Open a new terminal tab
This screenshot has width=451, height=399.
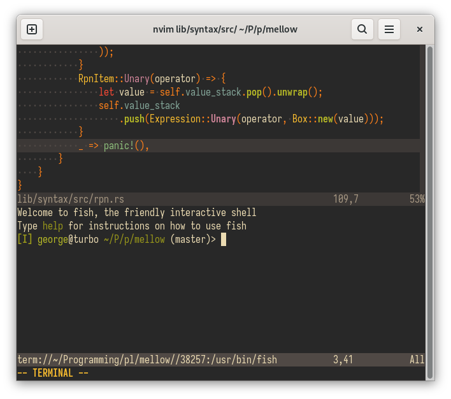tap(32, 29)
